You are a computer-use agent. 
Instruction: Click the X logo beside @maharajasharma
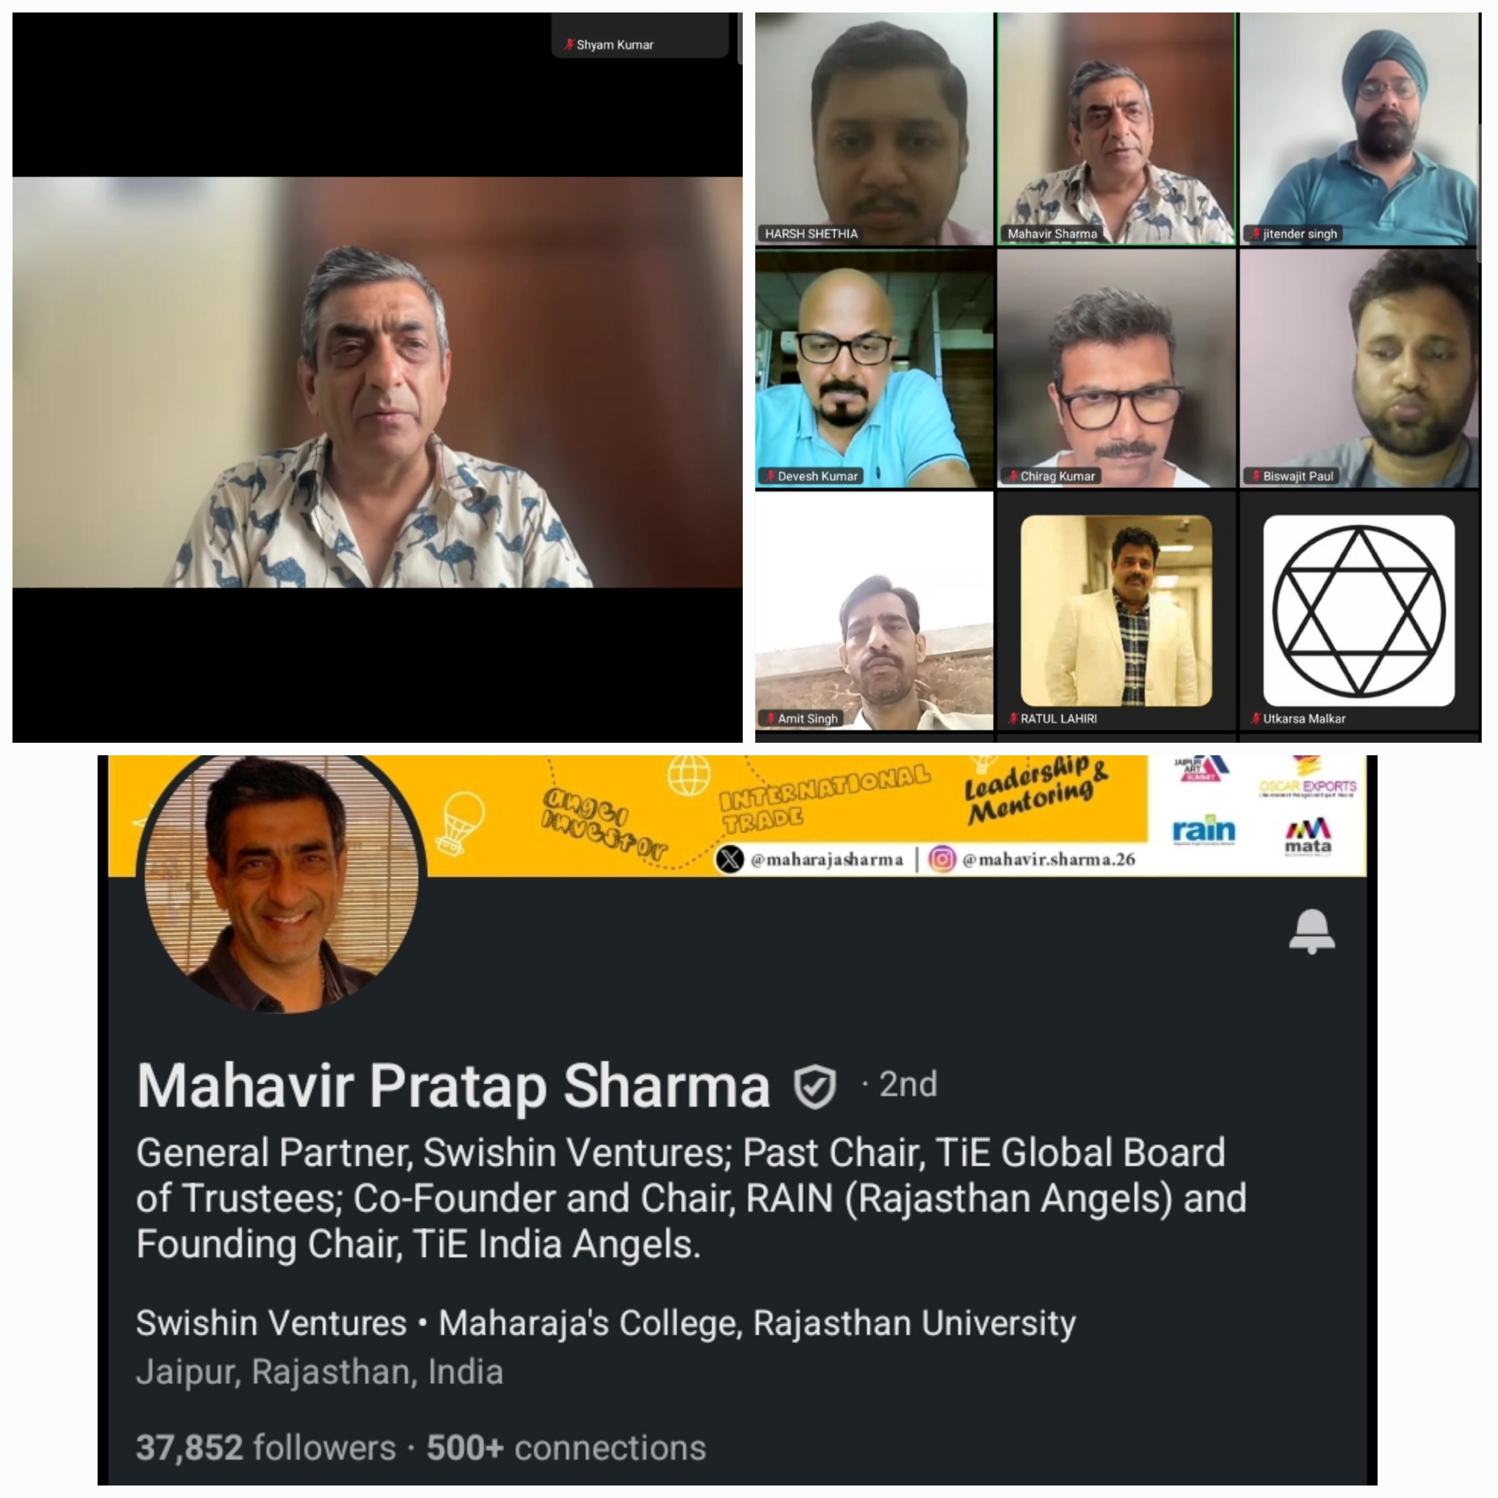[x=730, y=860]
